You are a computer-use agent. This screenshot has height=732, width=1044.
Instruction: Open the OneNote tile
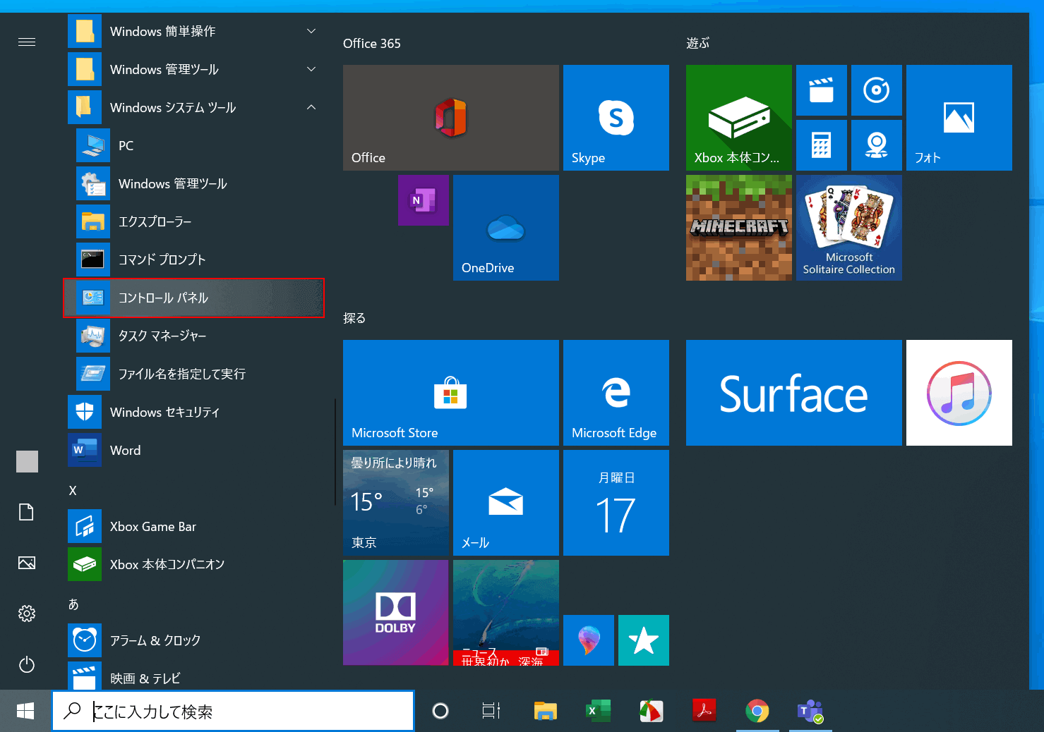click(x=423, y=200)
